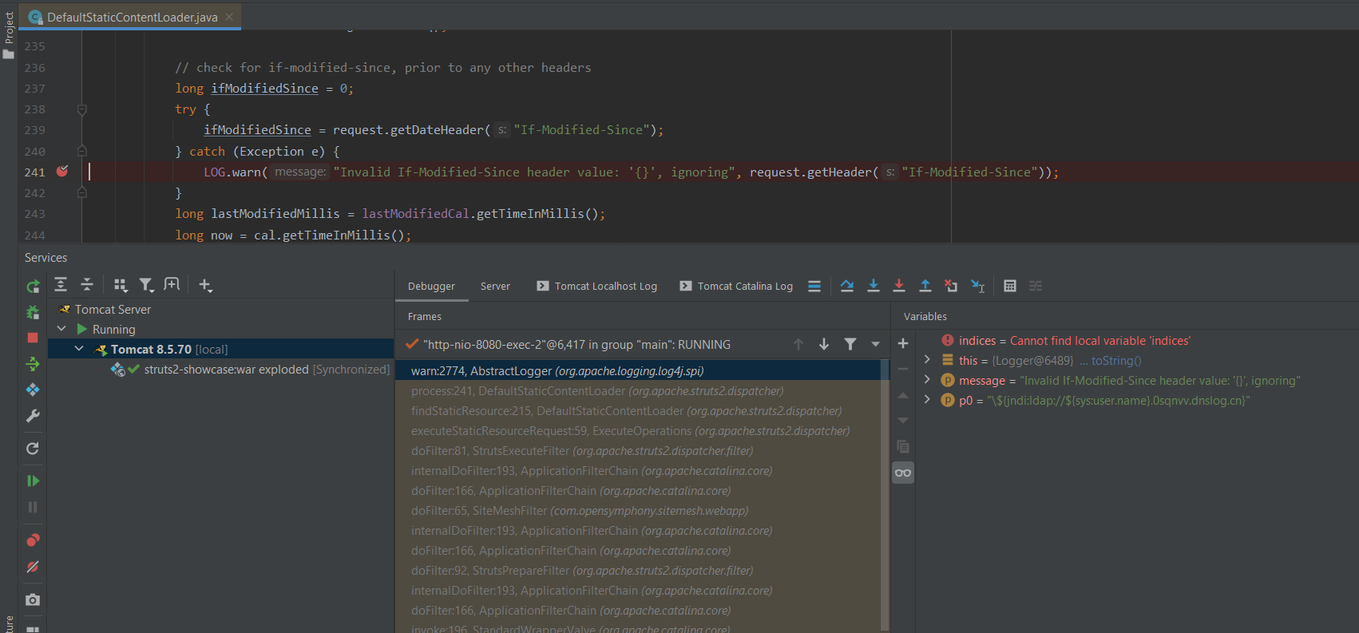1359x633 pixels.
Task: Open run configuration wrench settings
Action: coord(33,416)
